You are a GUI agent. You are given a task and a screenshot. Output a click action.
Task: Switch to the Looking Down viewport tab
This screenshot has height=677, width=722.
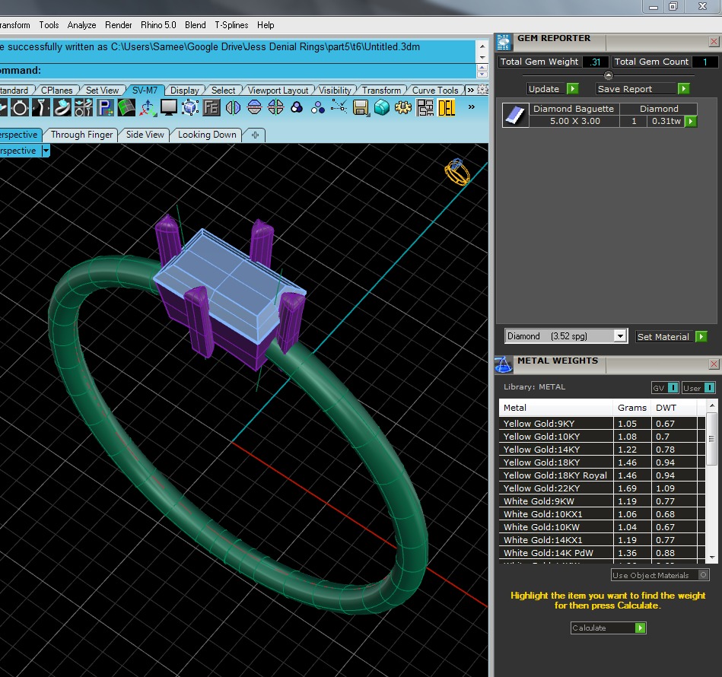pyautogui.click(x=207, y=135)
